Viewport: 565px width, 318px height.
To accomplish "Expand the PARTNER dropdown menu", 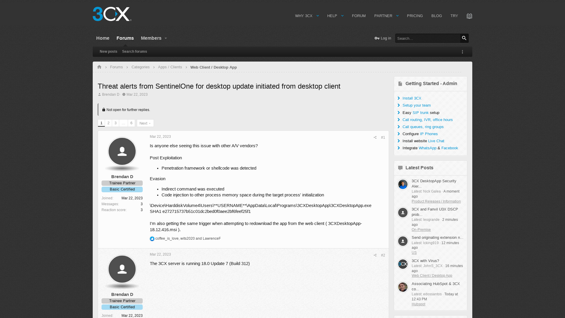I will (x=397, y=16).
